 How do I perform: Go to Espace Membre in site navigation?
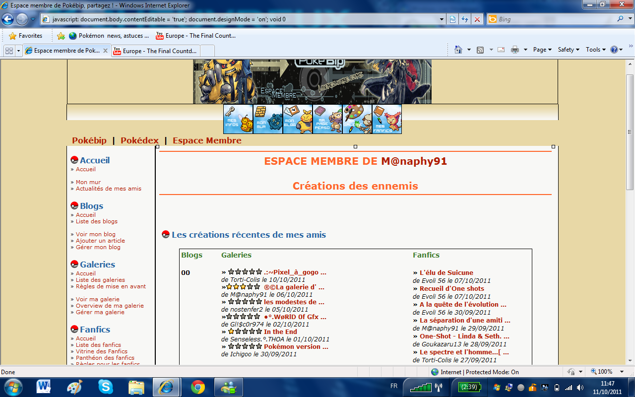coord(207,140)
